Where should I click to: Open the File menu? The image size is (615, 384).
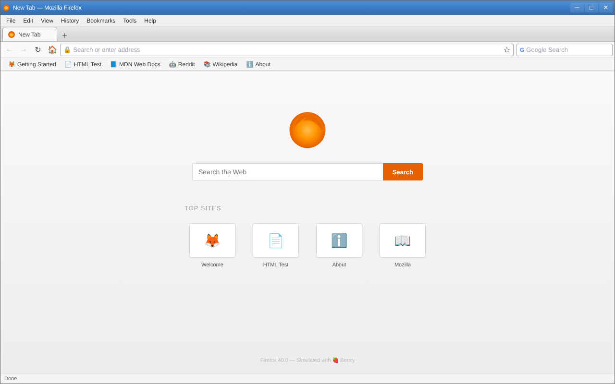11,21
